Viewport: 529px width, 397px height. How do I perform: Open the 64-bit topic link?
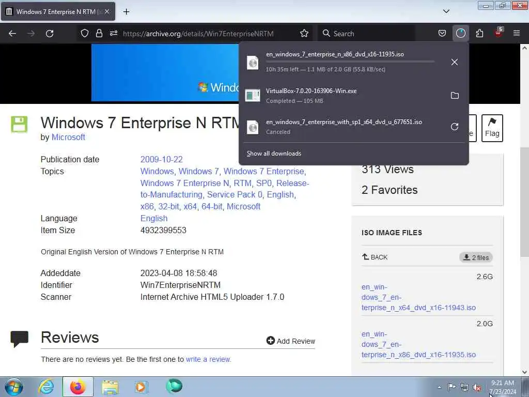pos(212,206)
